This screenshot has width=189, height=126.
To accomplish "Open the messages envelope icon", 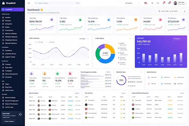I will tap(169, 3).
